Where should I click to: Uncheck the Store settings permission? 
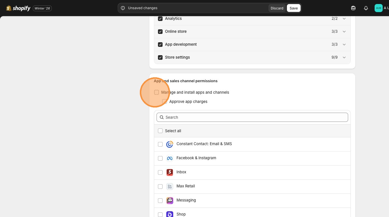[x=160, y=57]
